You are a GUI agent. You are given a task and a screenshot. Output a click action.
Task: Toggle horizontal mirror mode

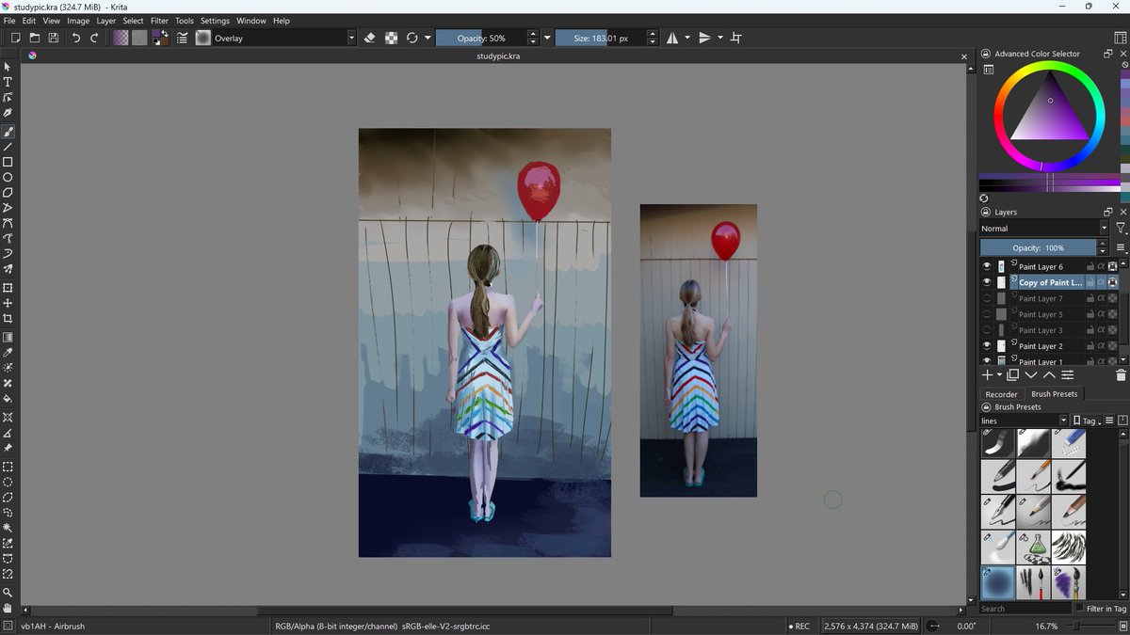click(x=672, y=38)
